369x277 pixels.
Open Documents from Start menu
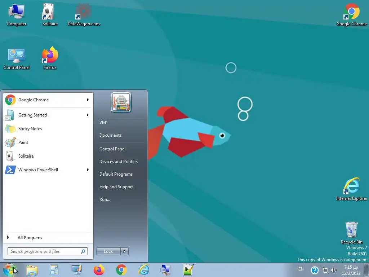(110, 135)
